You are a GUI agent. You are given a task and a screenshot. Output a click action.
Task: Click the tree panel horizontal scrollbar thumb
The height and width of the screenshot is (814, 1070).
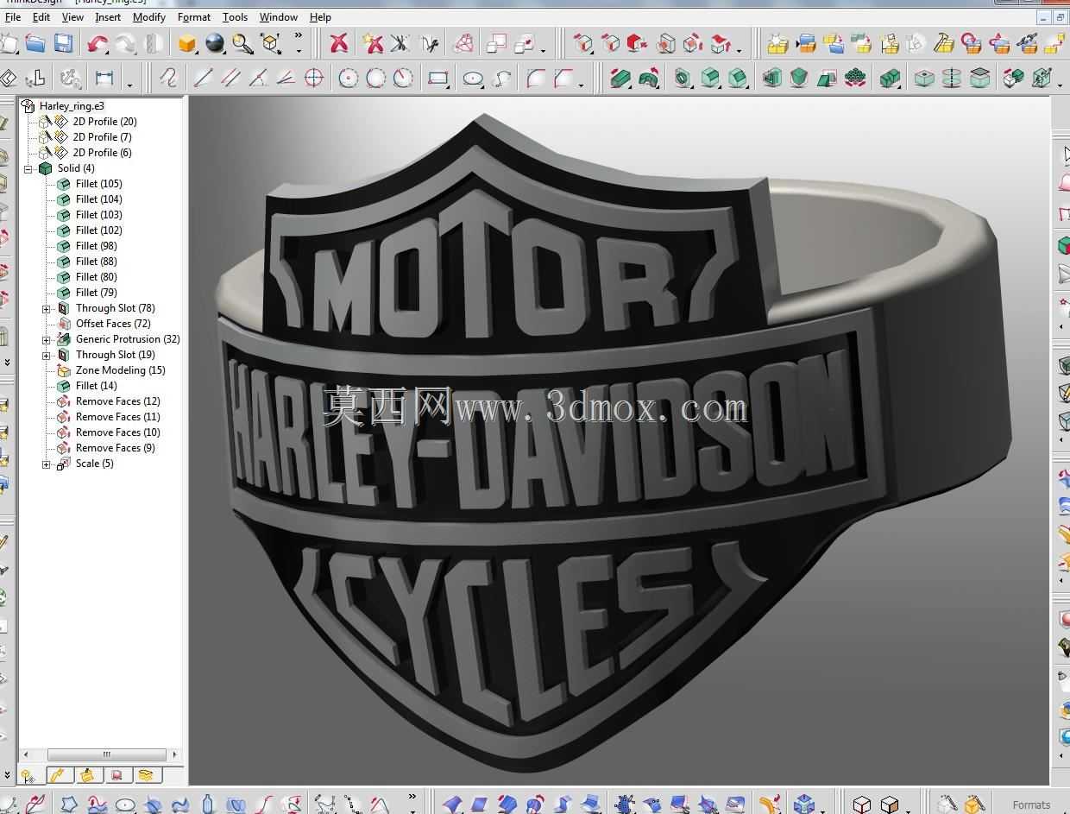tap(106, 754)
